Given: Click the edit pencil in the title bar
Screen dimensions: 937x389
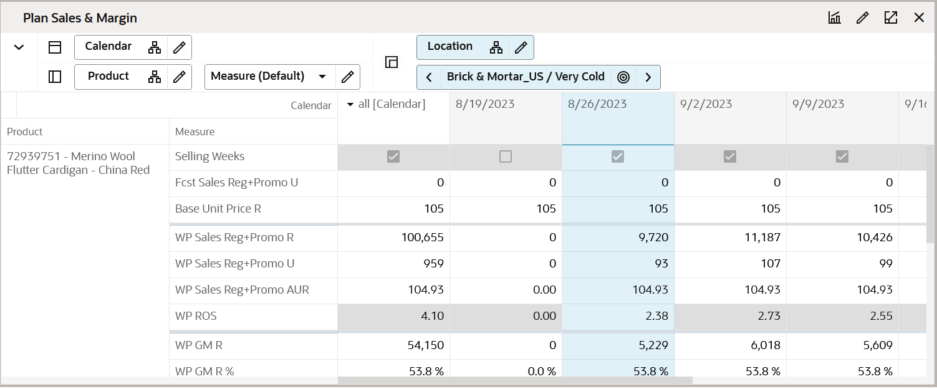Looking at the screenshot, I should pyautogui.click(x=862, y=17).
